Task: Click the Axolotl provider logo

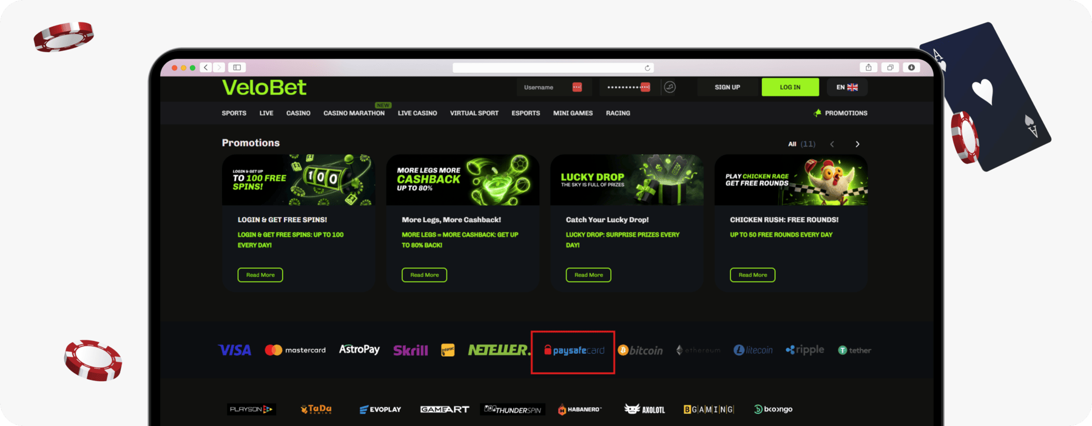Action: tap(644, 410)
